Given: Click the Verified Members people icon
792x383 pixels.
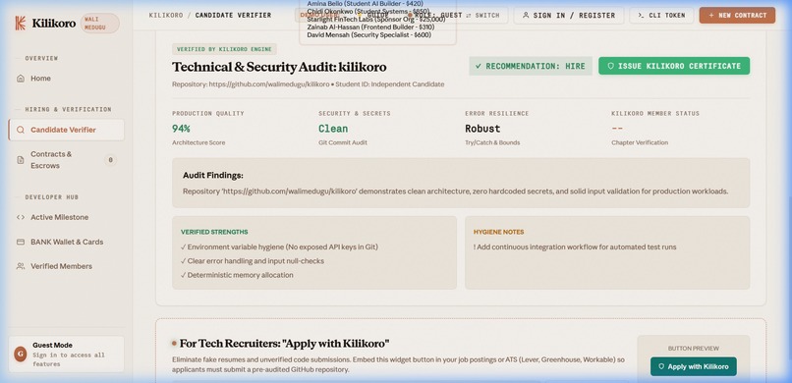Looking at the screenshot, I should coord(21,266).
